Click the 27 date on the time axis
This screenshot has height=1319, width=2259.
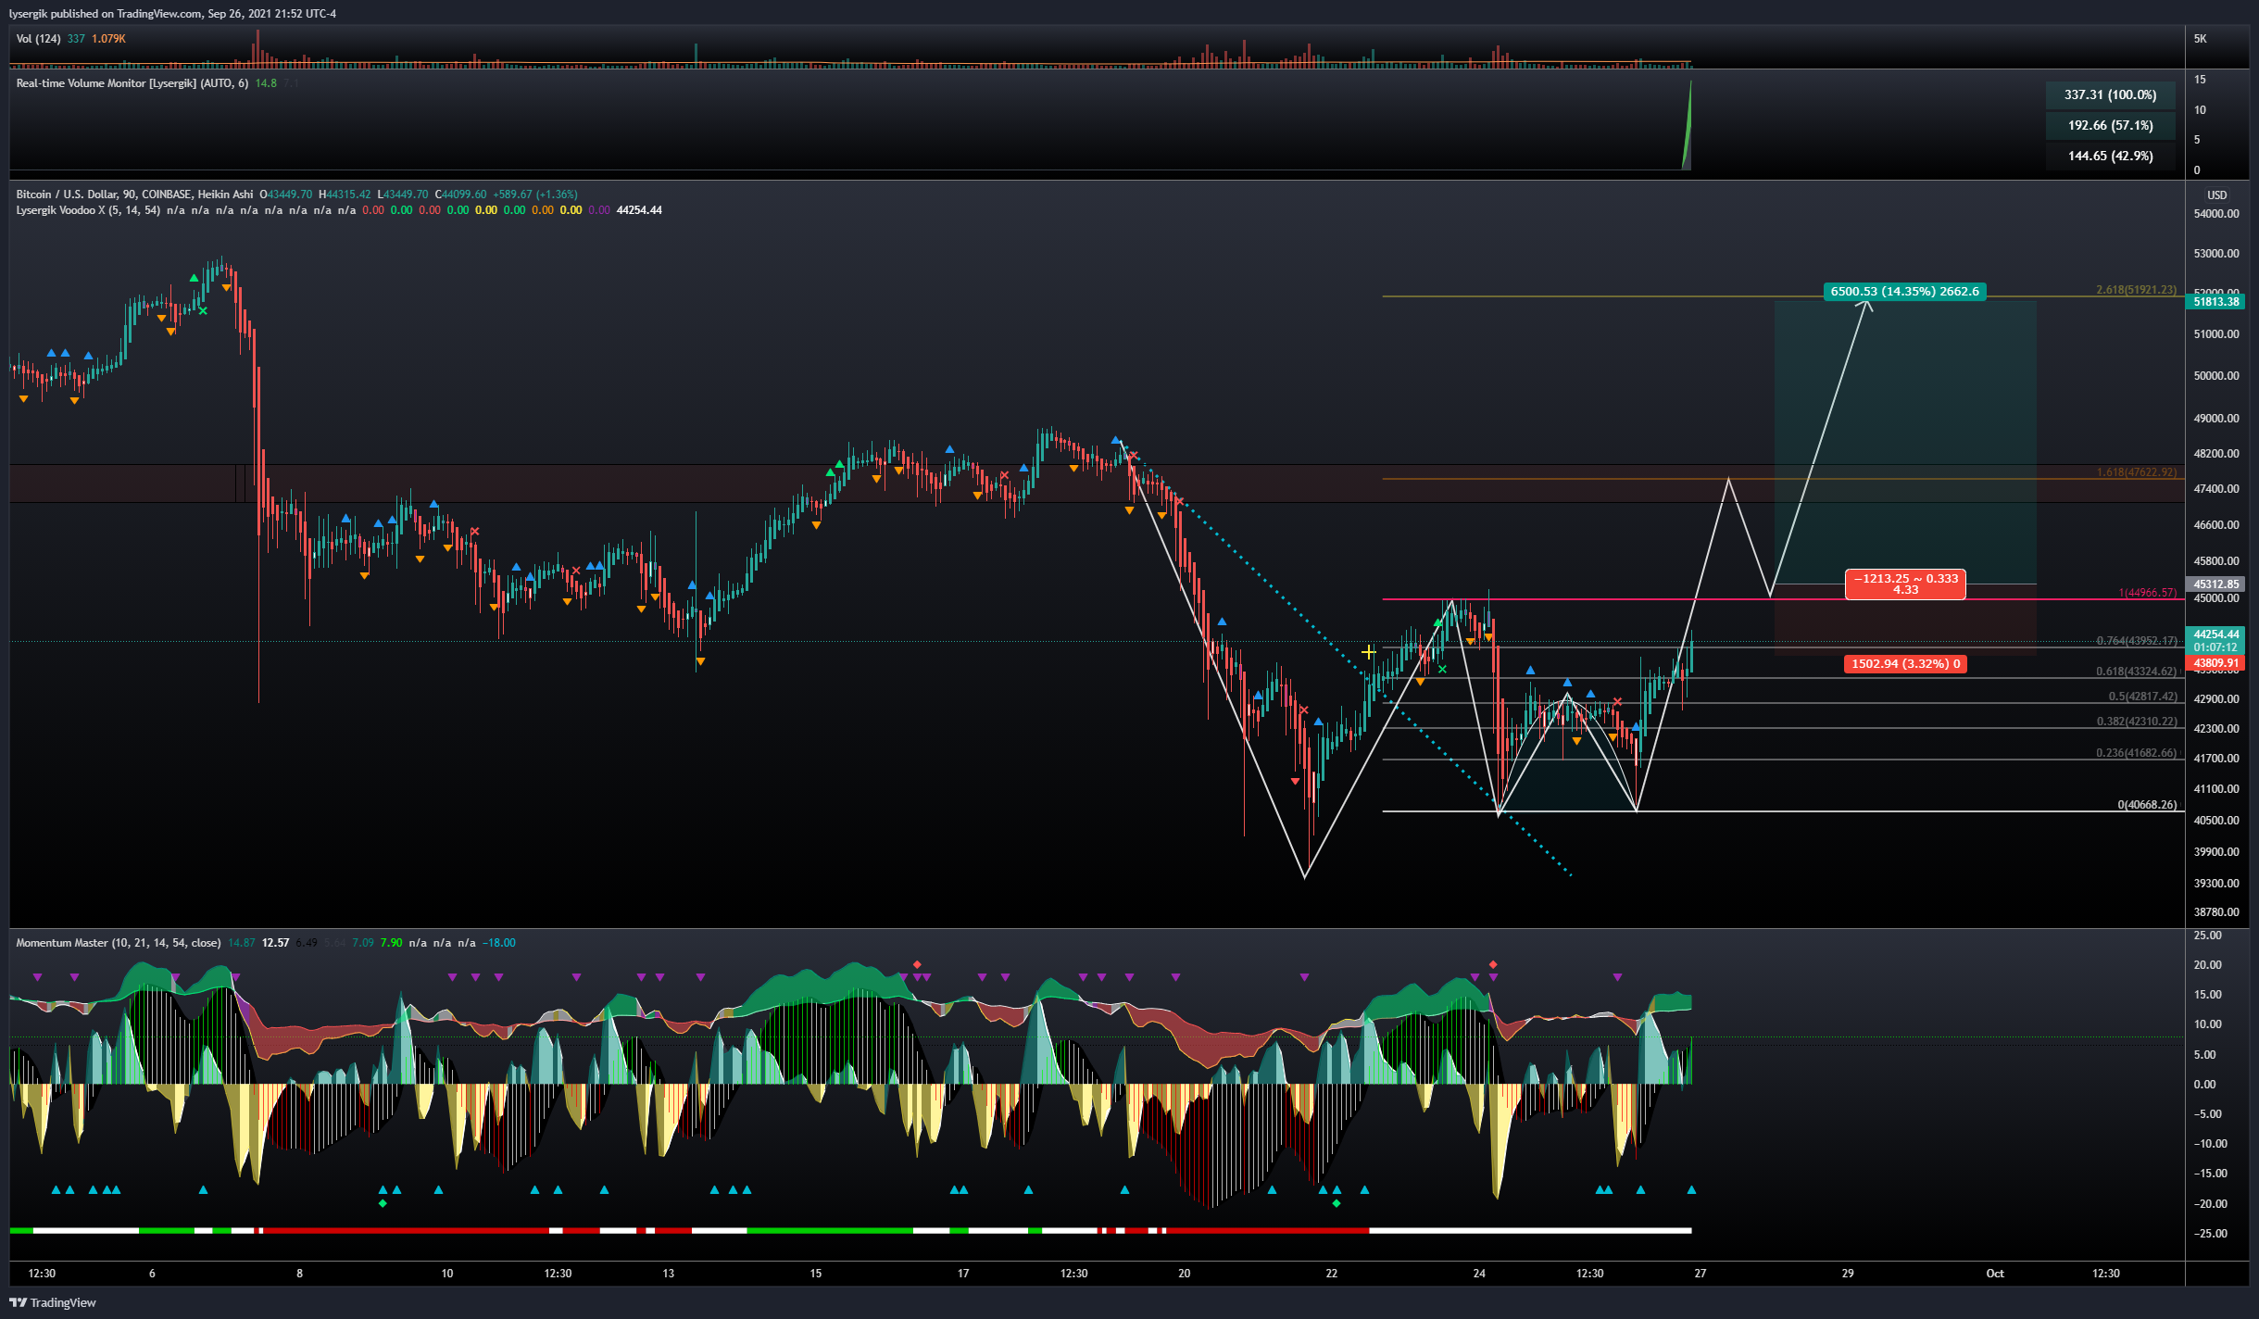click(1700, 1274)
